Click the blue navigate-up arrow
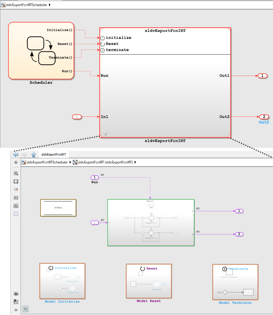273x315 pixels. [34, 154]
